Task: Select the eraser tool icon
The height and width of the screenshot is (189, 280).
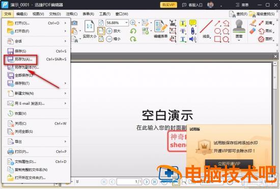Action: [x=253, y=31]
